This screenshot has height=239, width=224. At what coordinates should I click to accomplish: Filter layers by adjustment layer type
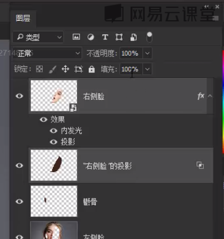91,37
